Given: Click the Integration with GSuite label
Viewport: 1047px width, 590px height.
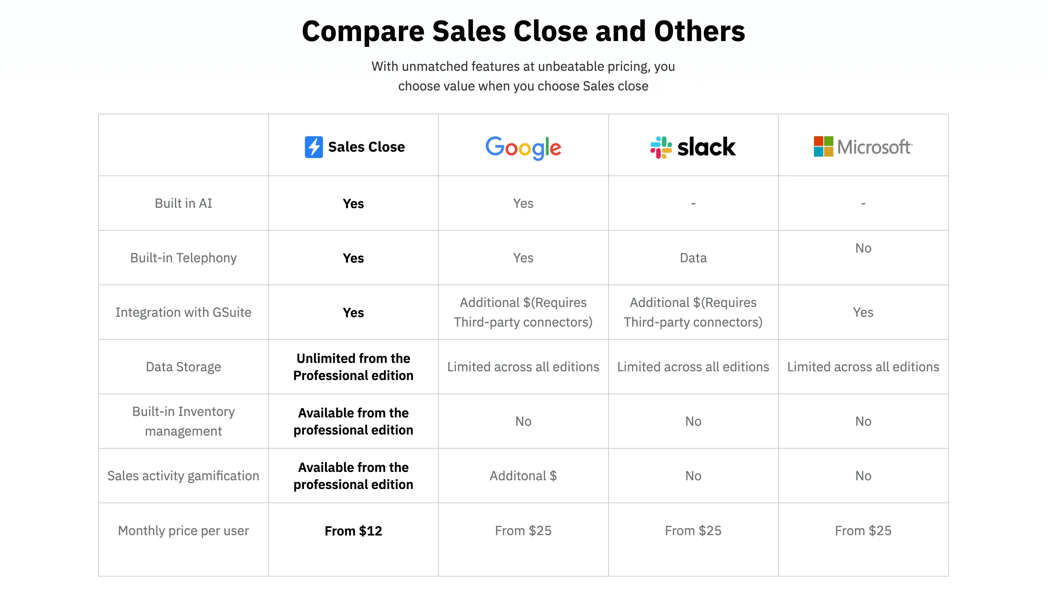Looking at the screenshot, I should coord(183,312).
